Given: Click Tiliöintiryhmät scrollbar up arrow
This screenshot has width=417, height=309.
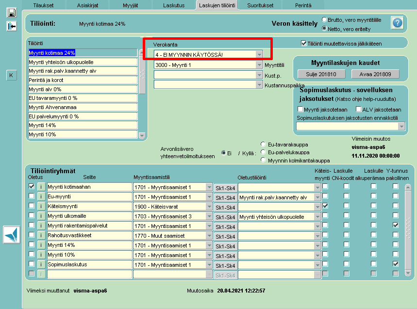Looking at the screenshot, I should click(x=408, y=187).
